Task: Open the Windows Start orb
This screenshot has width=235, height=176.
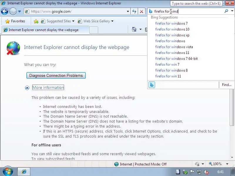Action: tap(8, 171)
